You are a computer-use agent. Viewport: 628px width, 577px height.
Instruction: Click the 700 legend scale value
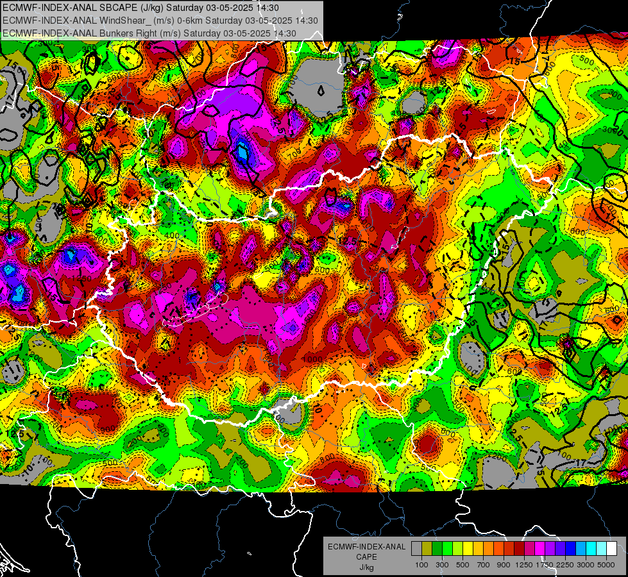pyautogui.click(x=484, y=565)
